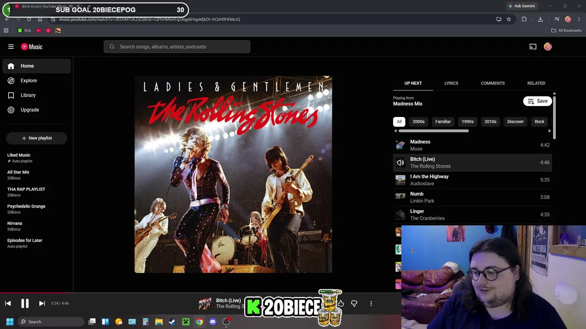Select the 1990s filter chip
The image size is (586, 329).
coord(467,122)
